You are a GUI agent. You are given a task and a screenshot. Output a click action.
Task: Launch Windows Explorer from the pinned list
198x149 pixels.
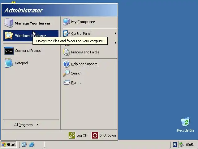(31, 36)
